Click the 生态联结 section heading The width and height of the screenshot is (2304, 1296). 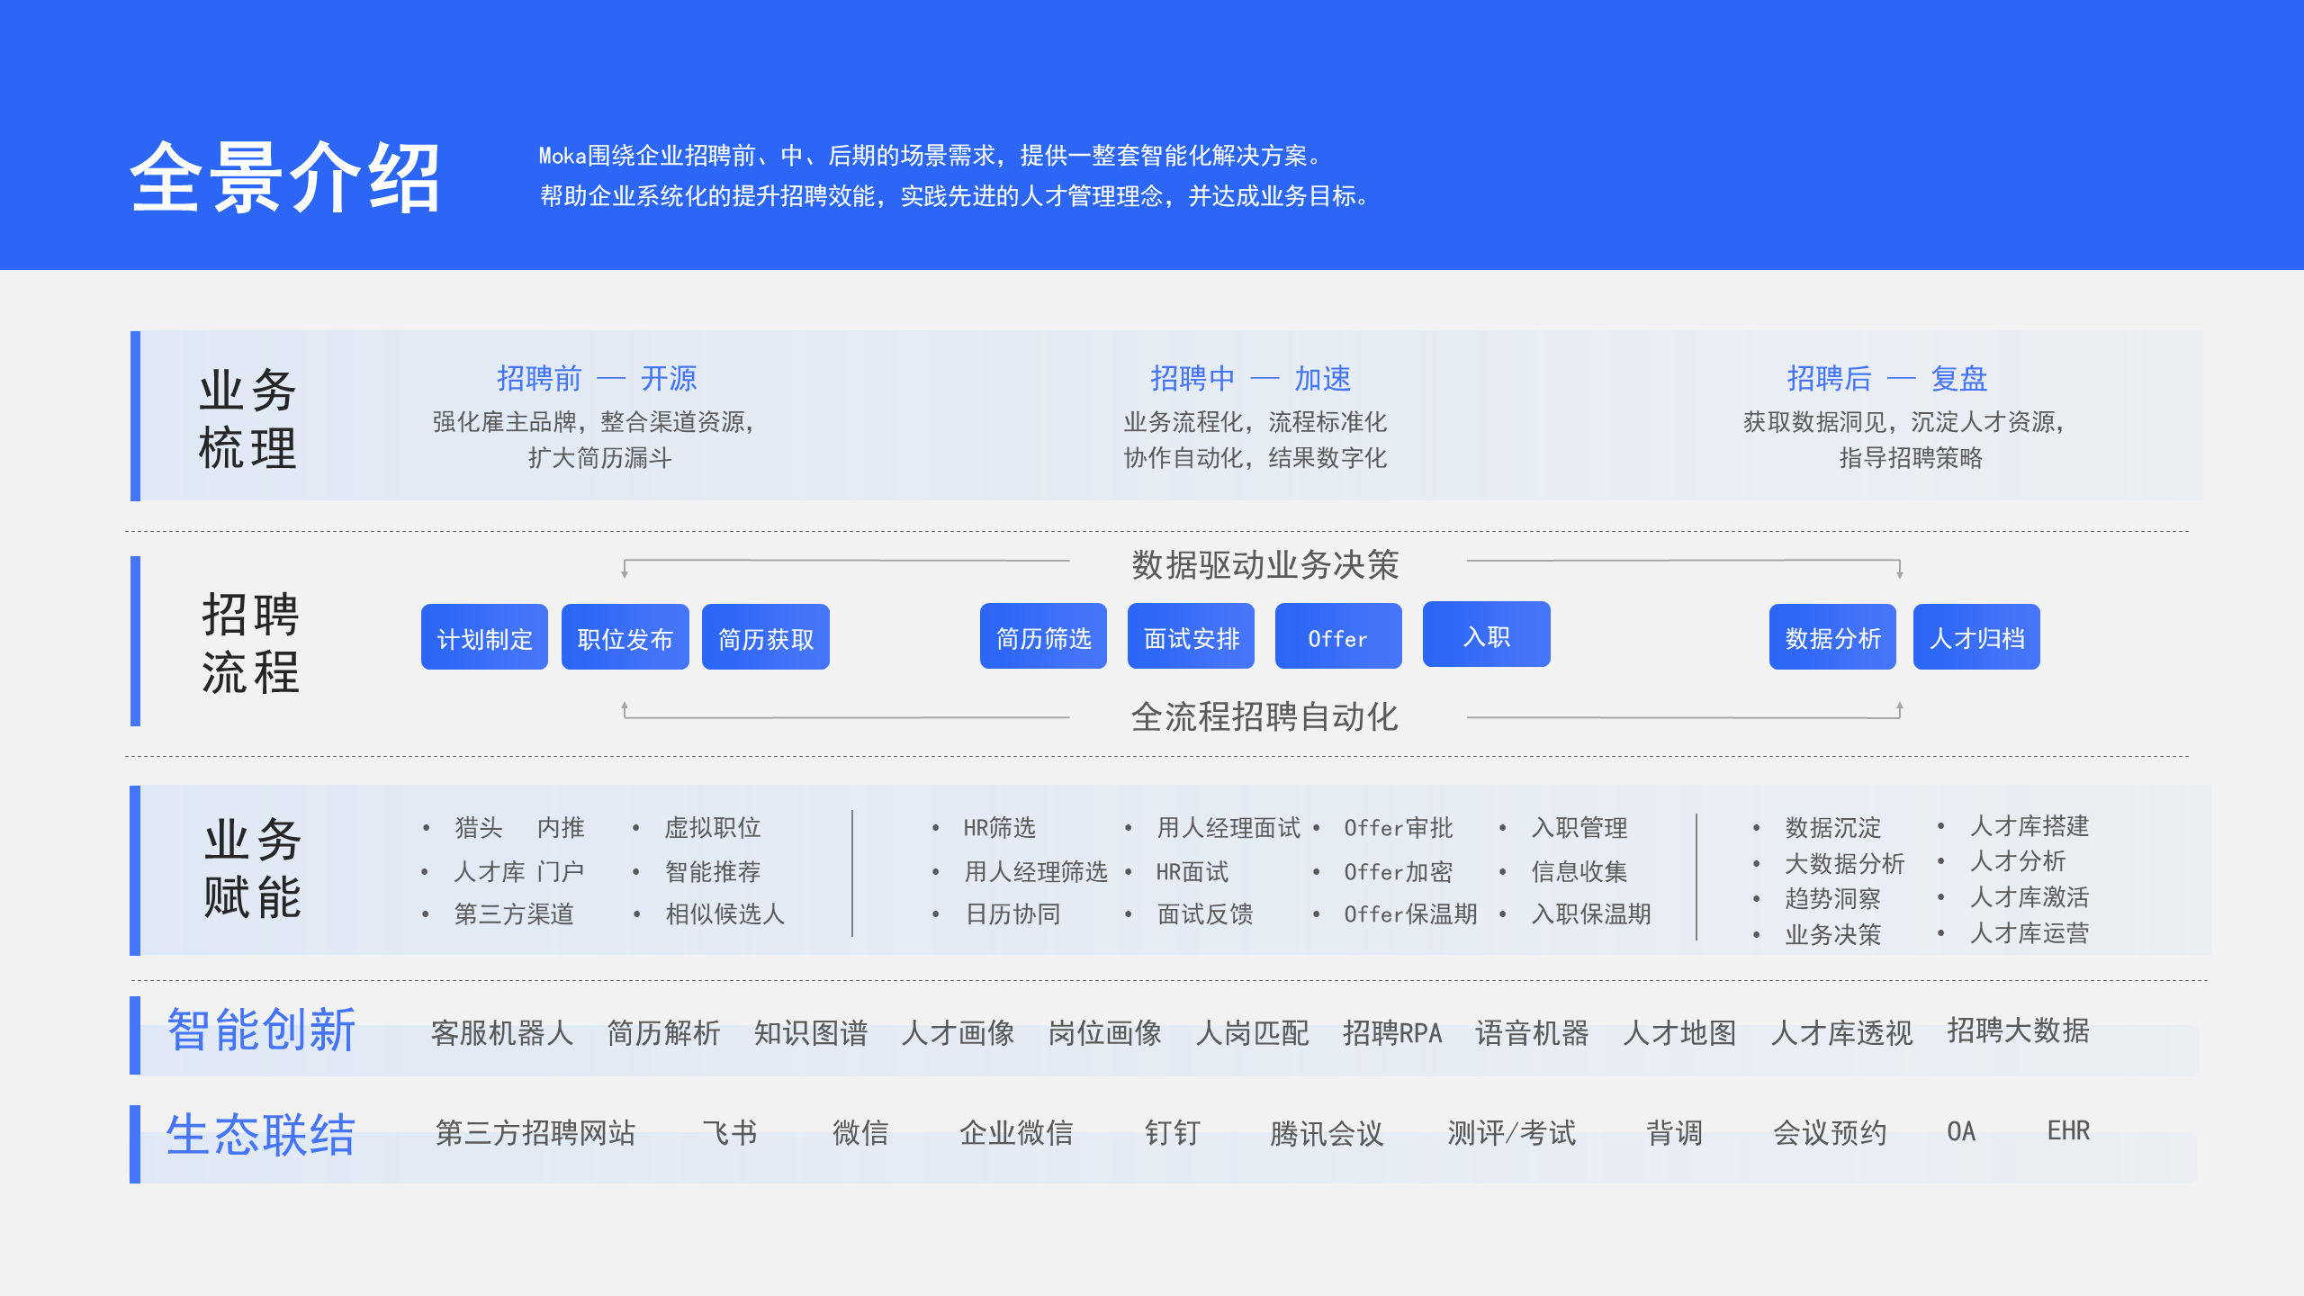coord(261,1133)
